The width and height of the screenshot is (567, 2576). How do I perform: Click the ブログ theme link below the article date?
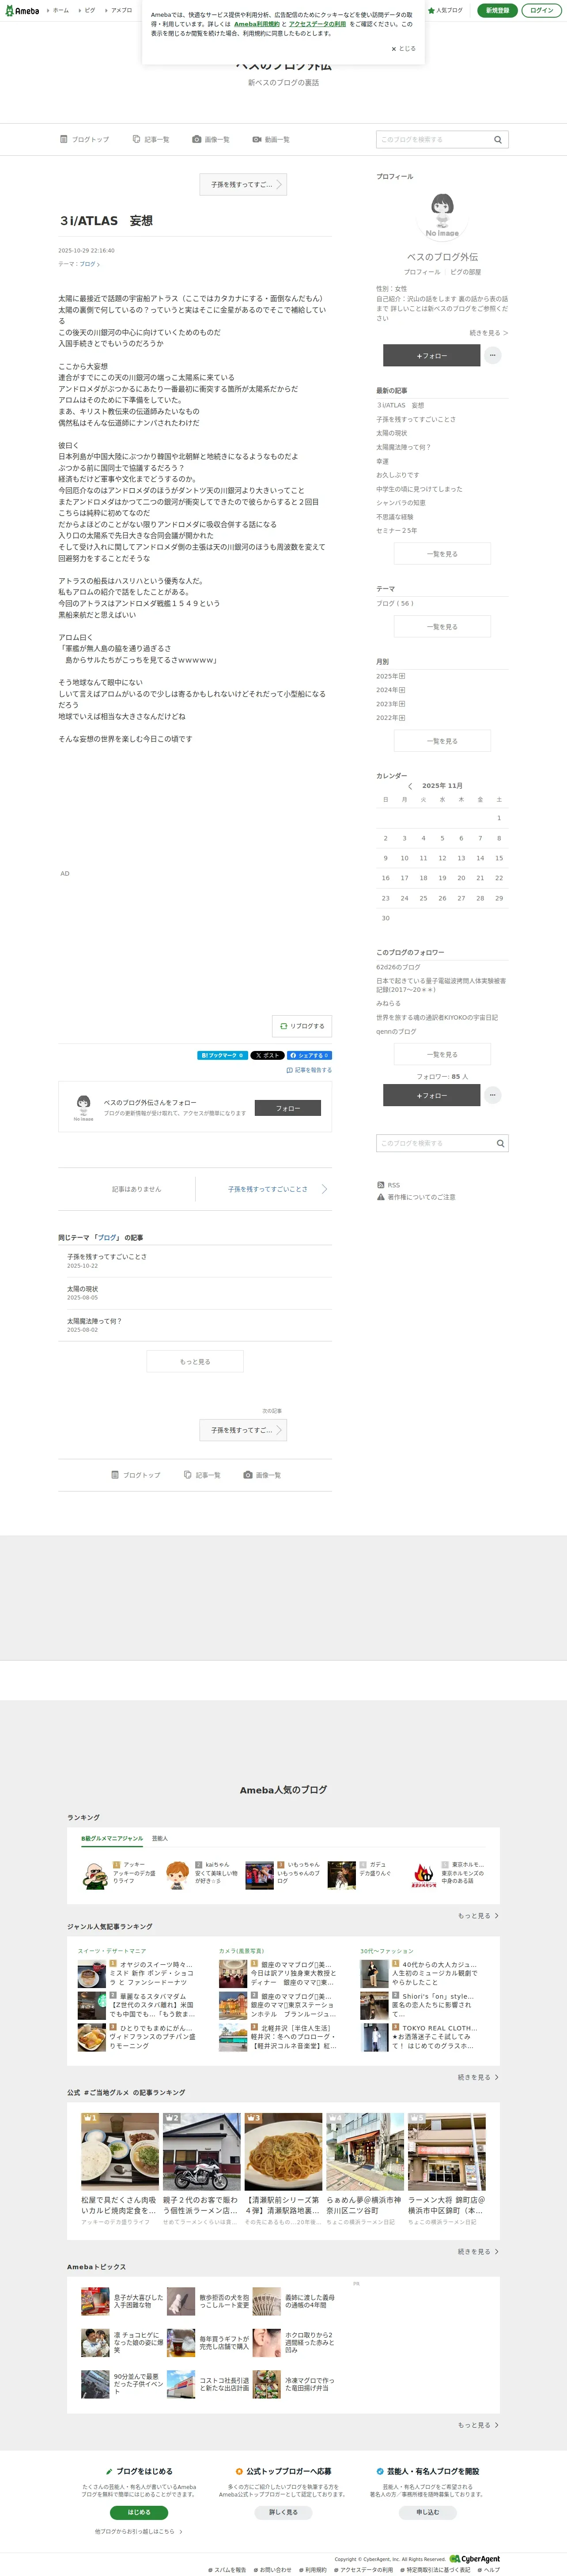(x=89, y=264)
